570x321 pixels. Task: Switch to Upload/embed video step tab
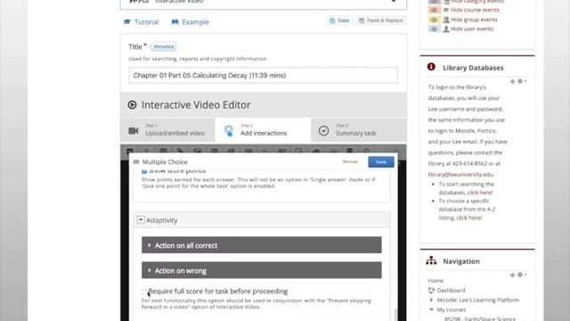pyautogui.click(x=167, y=130)
